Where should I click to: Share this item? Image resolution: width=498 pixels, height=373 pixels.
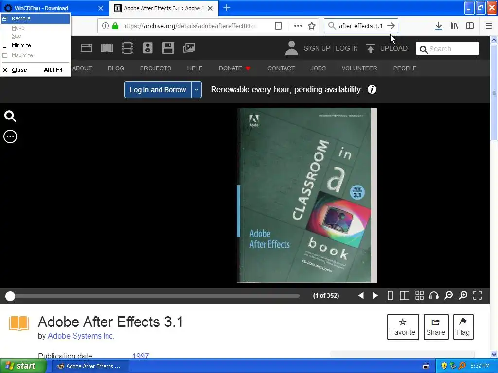(x=436, y=327)
